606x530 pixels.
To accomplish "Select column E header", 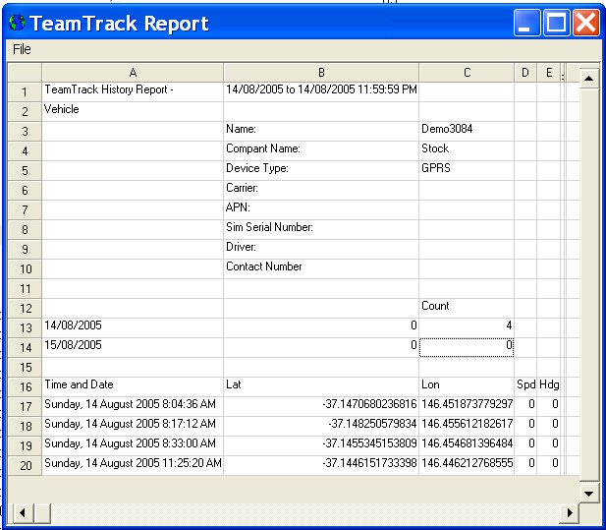I will (x=549, y=73).
